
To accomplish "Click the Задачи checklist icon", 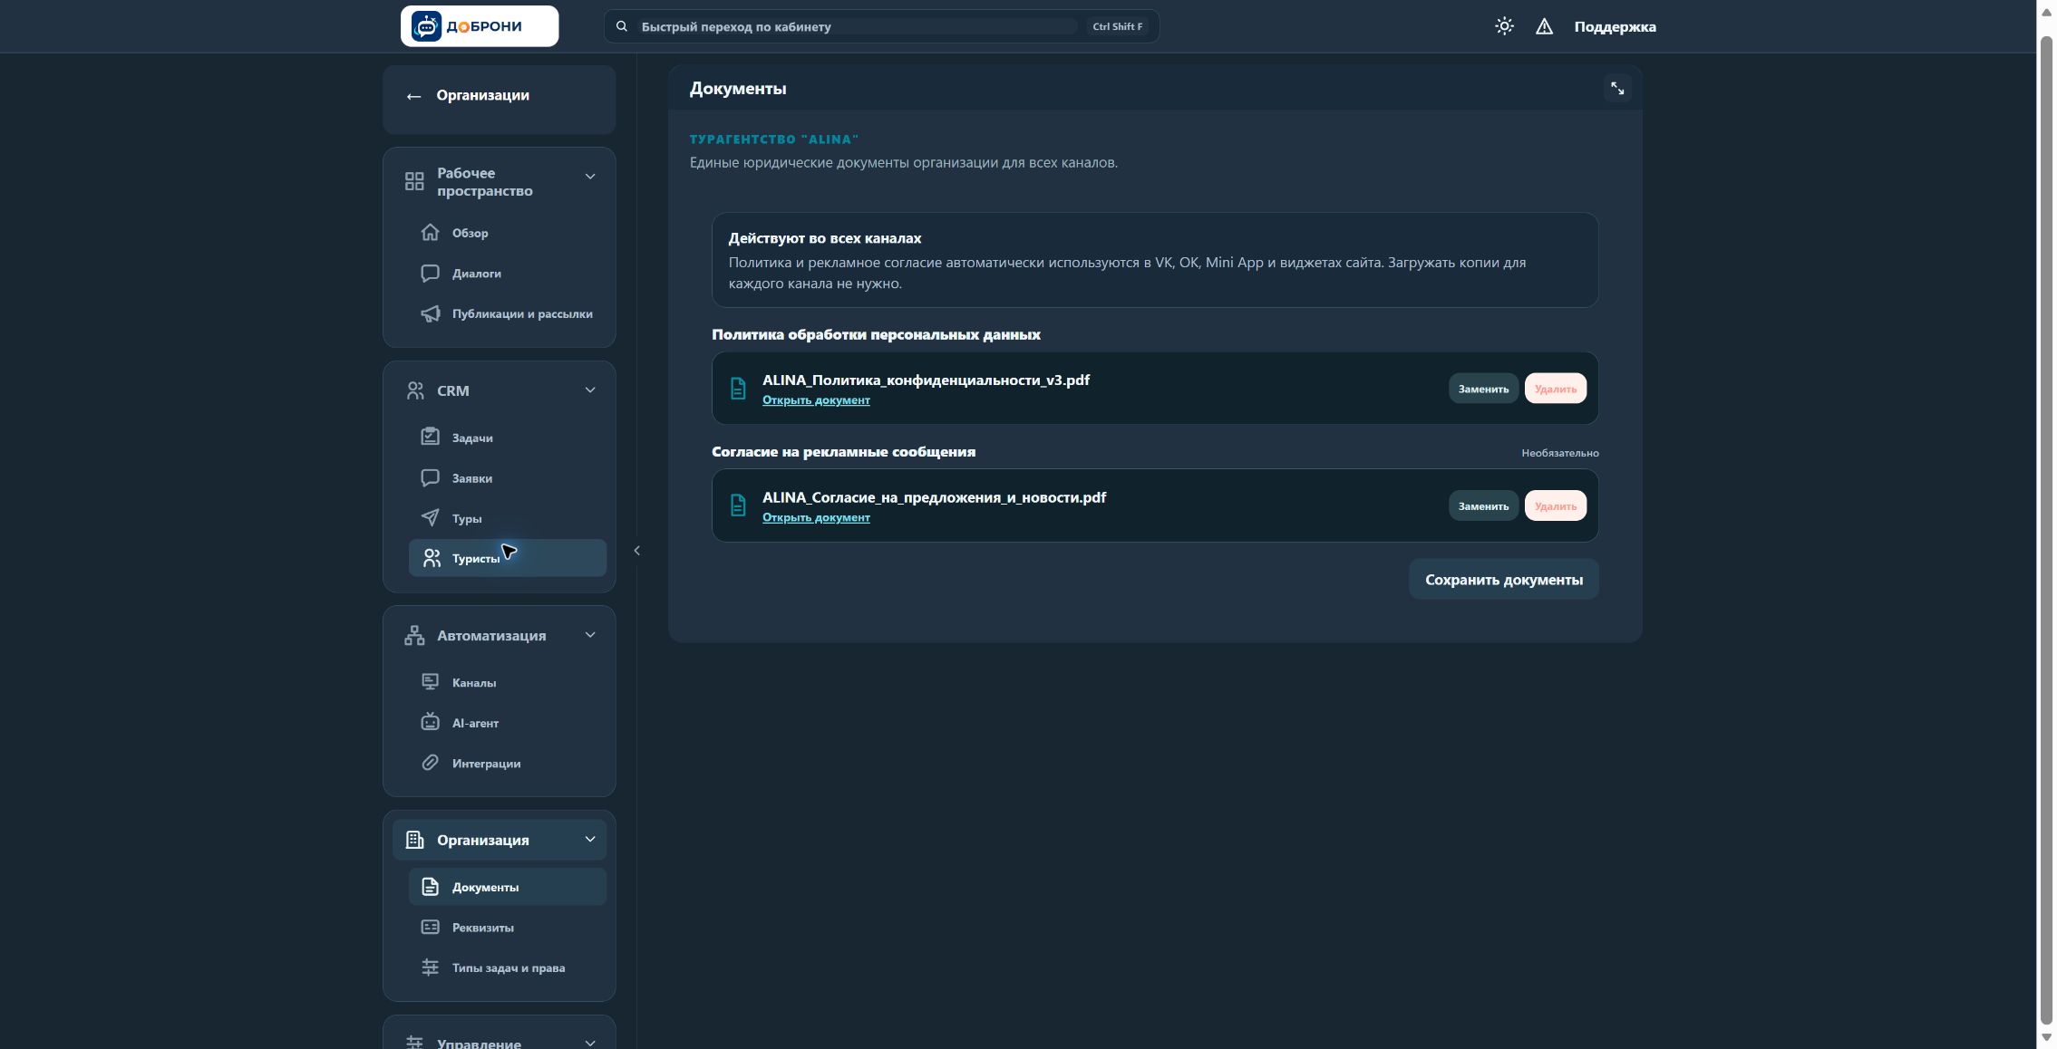I will (430, 438).
